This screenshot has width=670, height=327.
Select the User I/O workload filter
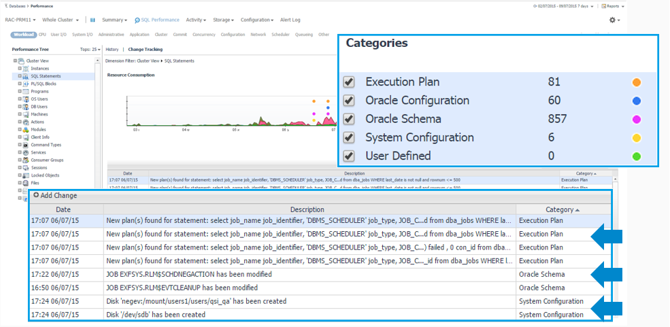(x=58, y=35)
